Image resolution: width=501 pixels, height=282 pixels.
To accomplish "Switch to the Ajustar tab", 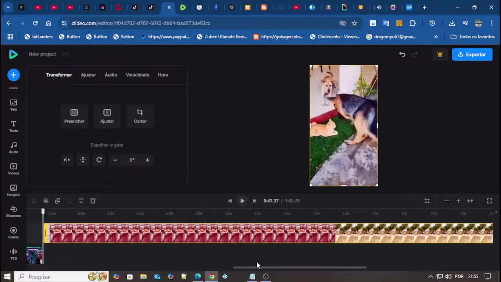I will coord(88,75).
